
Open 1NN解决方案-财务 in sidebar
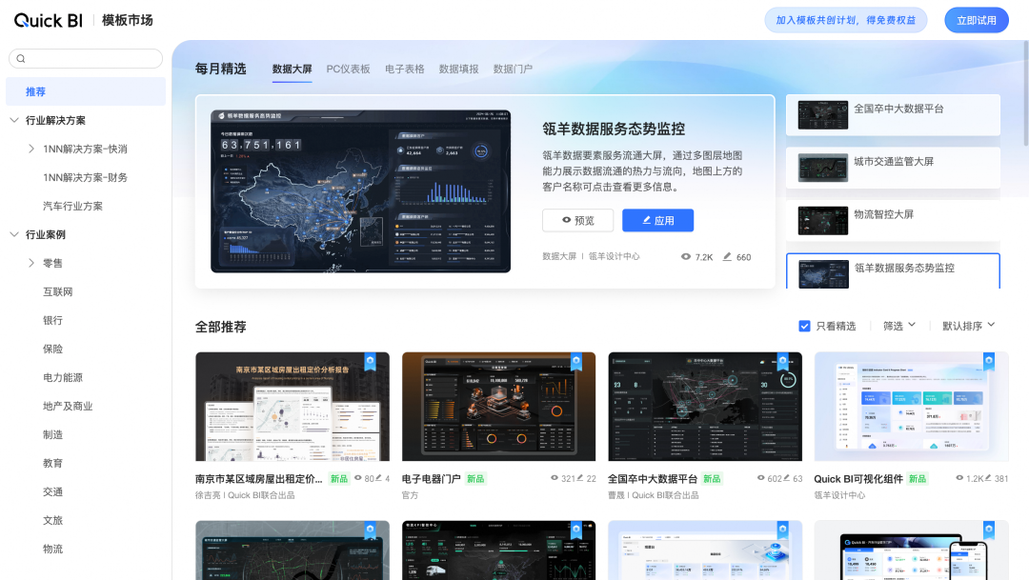(86, 178)
